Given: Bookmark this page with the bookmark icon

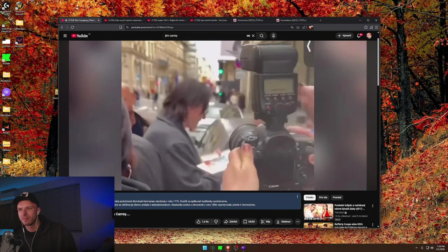Looking at the screenshot, I should coord(120,27).
